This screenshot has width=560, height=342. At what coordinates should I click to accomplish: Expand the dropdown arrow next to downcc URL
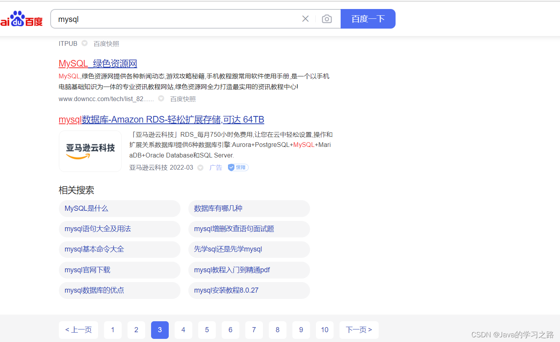(x=161, y=99)
